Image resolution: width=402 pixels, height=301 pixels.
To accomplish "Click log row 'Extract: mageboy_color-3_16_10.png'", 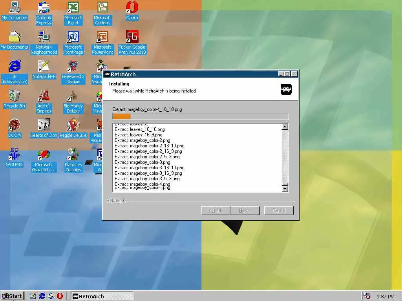I will click(149, 168).
